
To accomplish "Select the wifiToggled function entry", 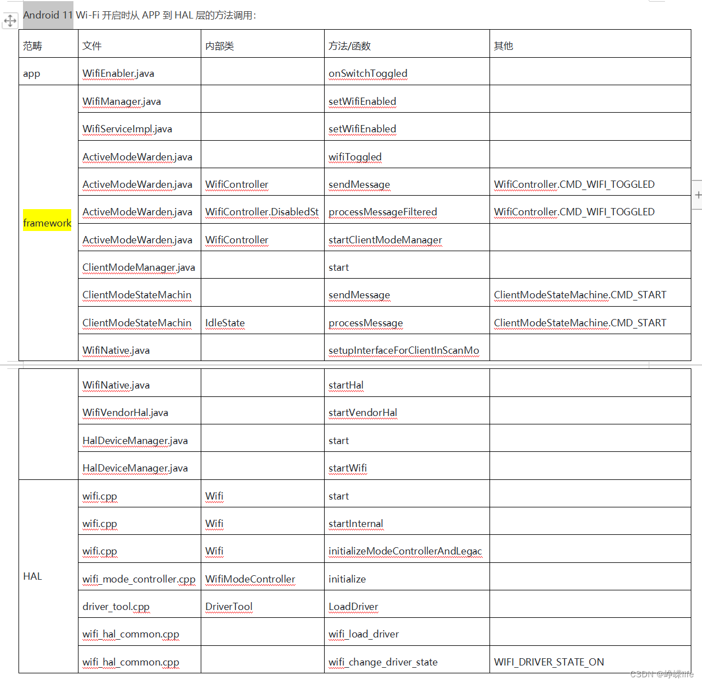I will [x=355, y=157].
